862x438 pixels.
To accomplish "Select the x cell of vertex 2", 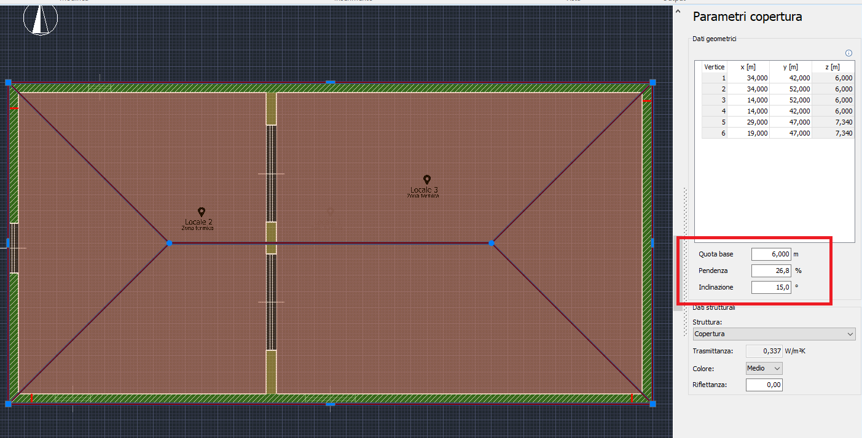I will [x=748, y=89].
